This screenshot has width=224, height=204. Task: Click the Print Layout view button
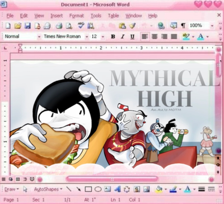(18, 179)
